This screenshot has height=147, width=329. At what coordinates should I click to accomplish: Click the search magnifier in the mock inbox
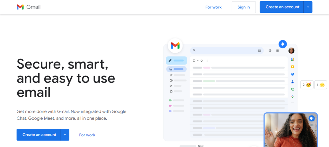pos(194,50)
